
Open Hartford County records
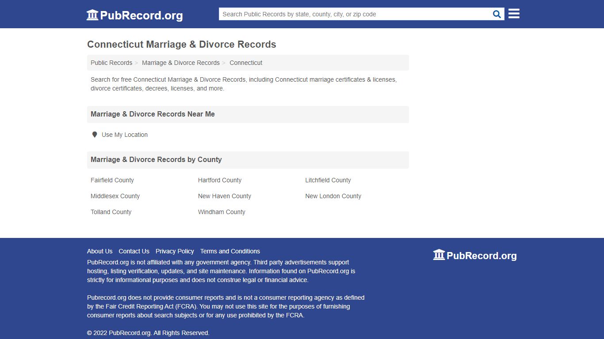[x=220, y=180]
